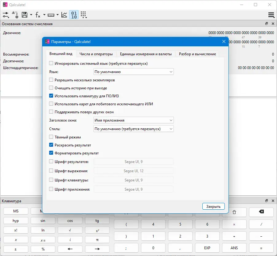Uncheck Использовать клавиатуру для ПОЛИЗ
This screenshot has height=256, width=277.
click(51, 96)
